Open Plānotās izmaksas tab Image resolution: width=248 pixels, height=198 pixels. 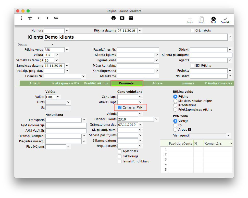point(218,83)
